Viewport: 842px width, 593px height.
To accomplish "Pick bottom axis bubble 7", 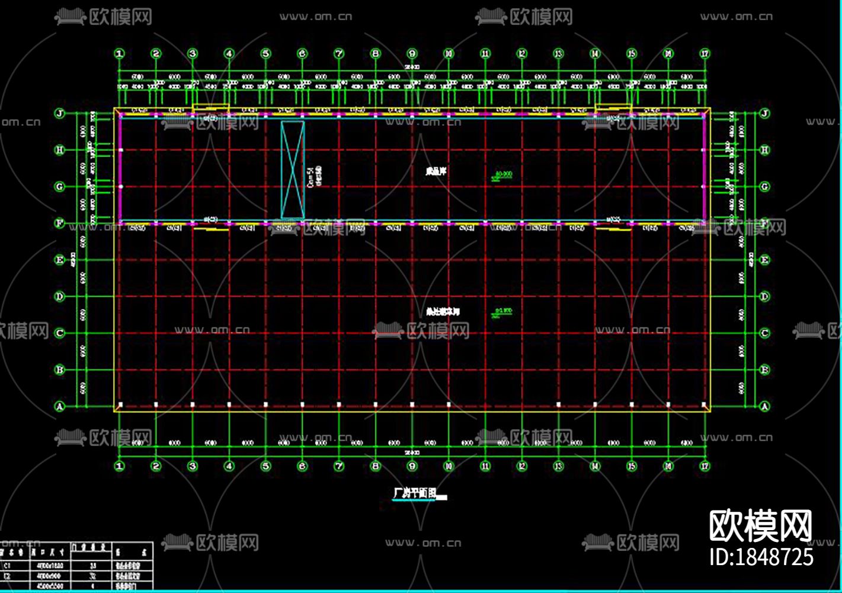I will 339,466.
